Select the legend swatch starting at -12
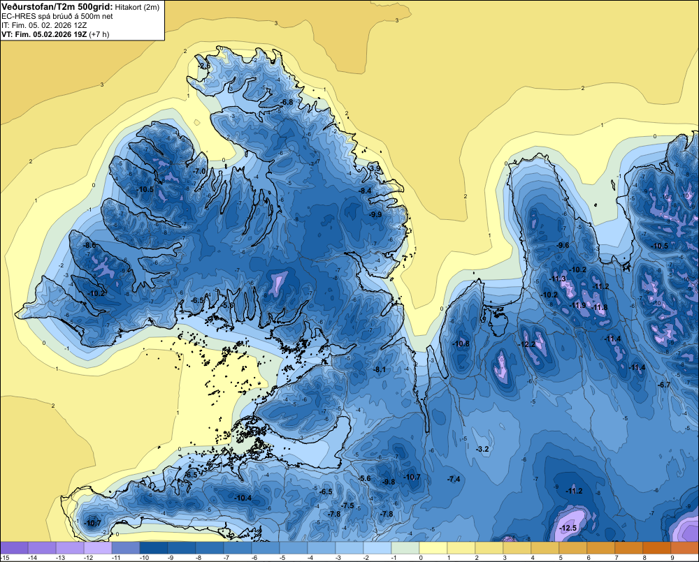This screenshot has width=699, height=562. (x=98, y=548)
